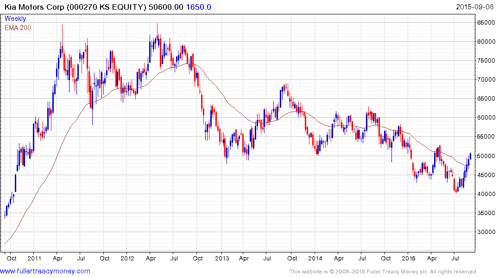Click the 50000 price axis label
Viewport: 498px width, 278px height.
[486, 156]
